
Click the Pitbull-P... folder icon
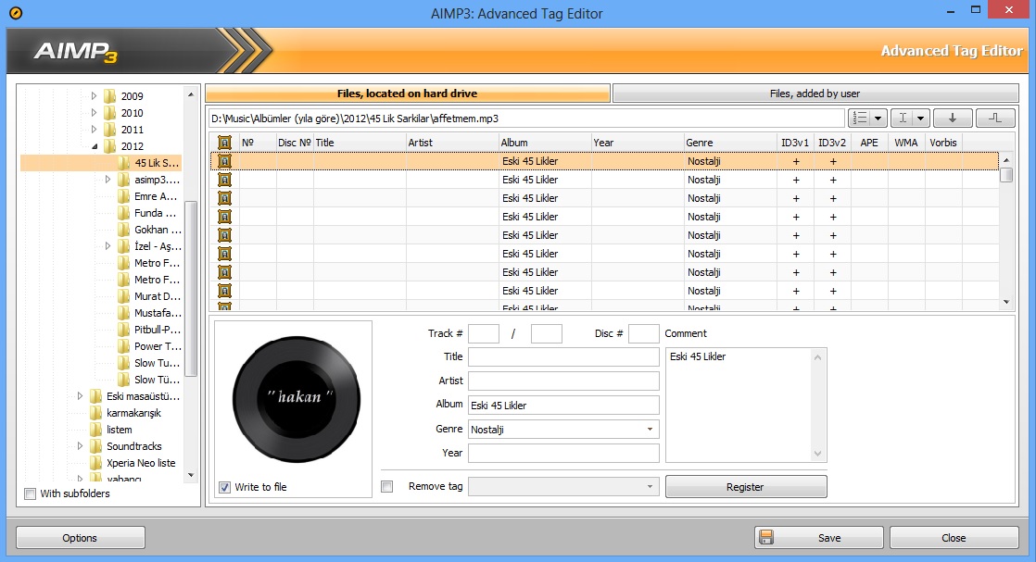tap(123, 330)
